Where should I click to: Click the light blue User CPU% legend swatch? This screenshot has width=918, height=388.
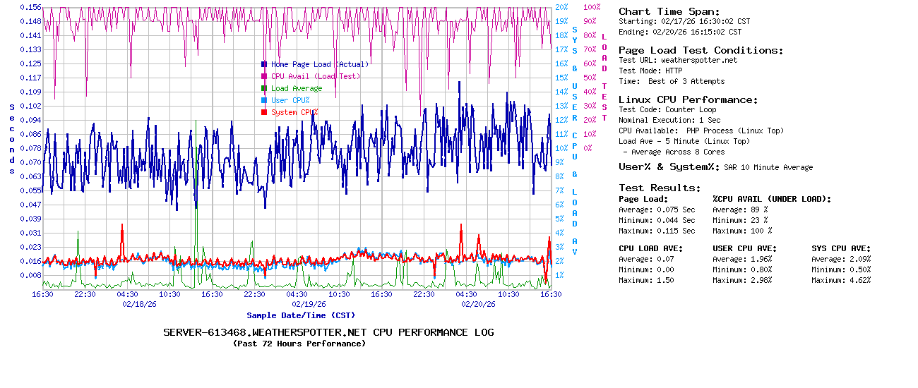[x=263, y=100]
